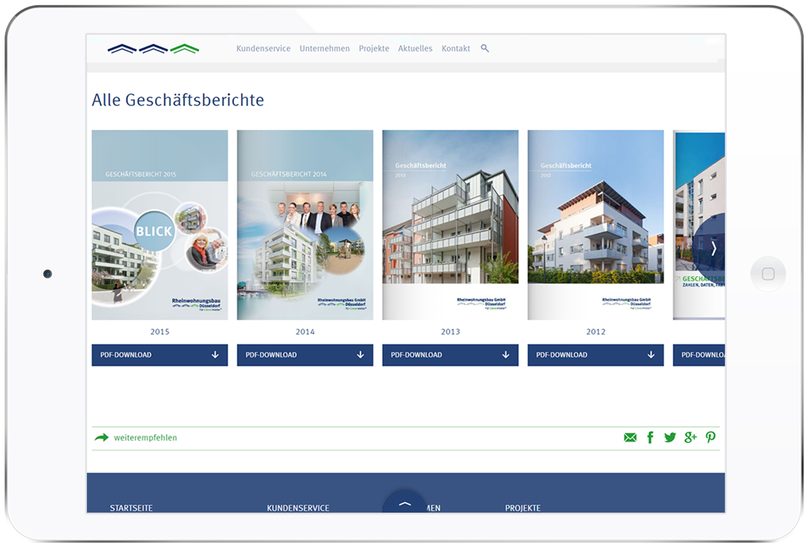Open the Kundenservice menu
Screen dimensions: 808x547
[263, 49]
